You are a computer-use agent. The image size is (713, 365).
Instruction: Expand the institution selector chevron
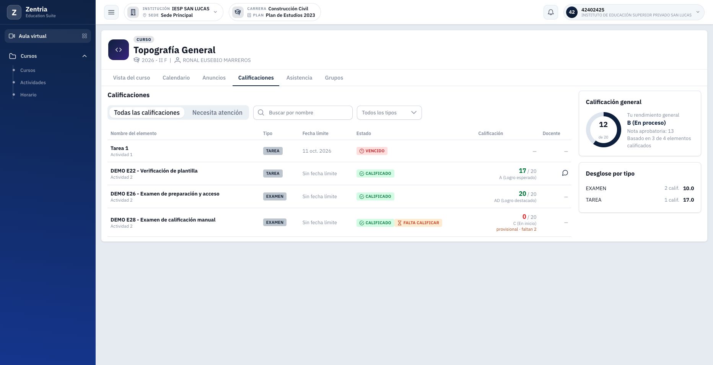click(215, 12)
